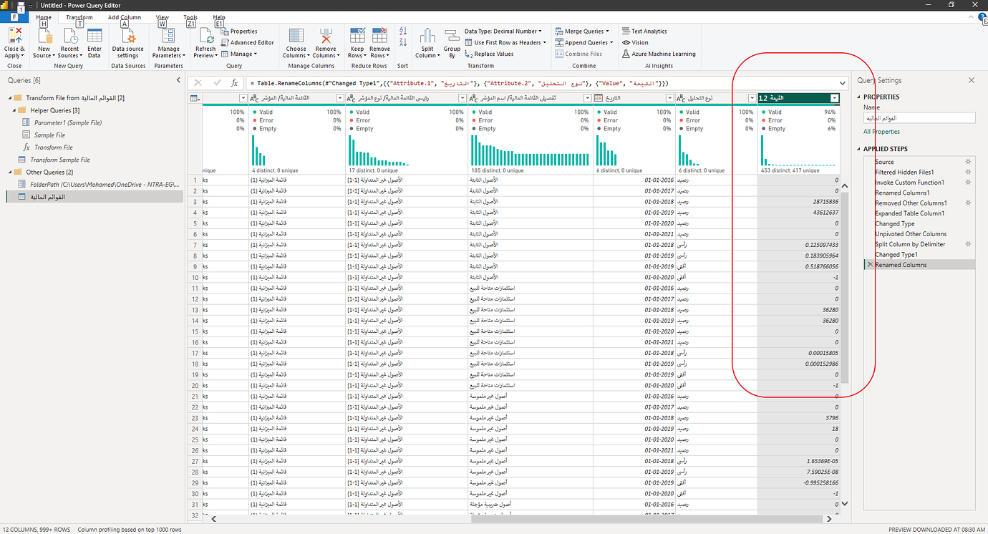
Task: Switch to the Transform ribbon tab
Action: (x=79, y=16)
